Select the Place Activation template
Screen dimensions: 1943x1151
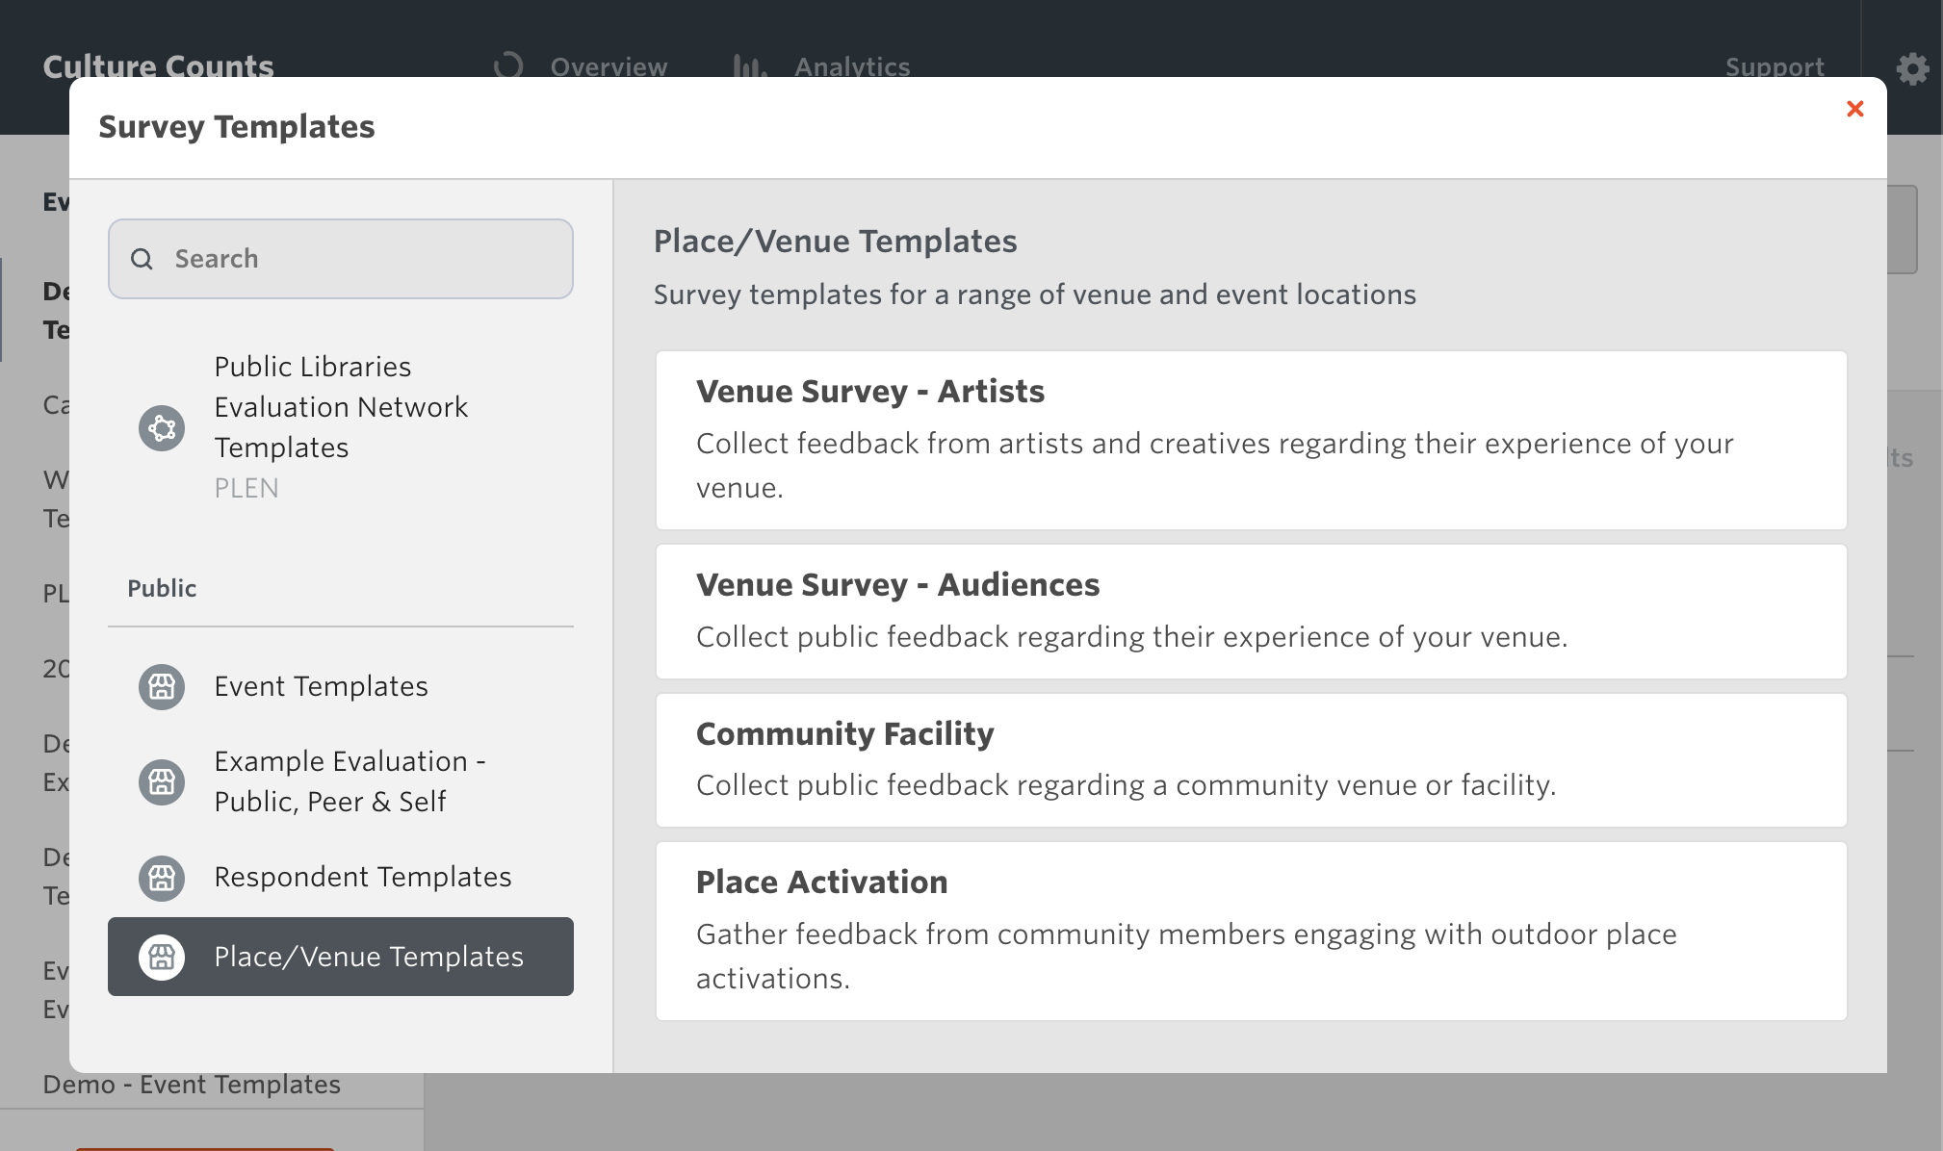[x=1250, y=931]
